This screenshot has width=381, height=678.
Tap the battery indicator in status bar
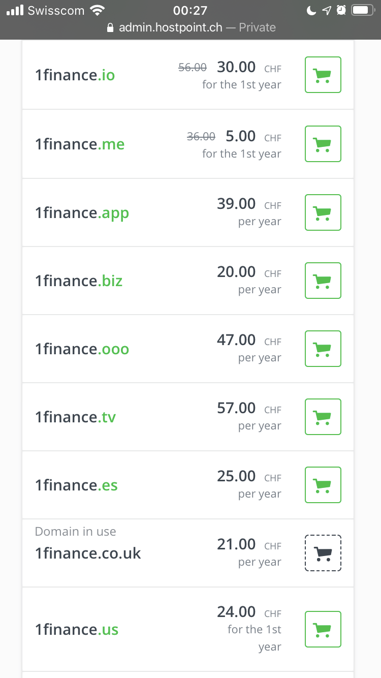(363, 10)
